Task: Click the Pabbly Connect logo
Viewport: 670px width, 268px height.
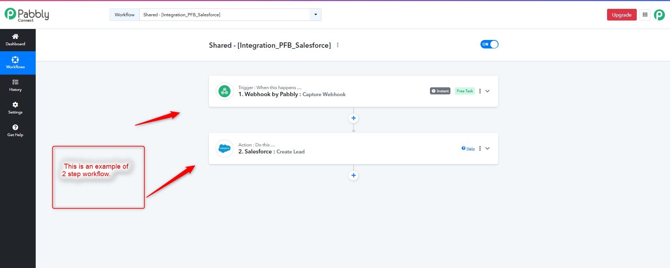Action: (27, 15)
